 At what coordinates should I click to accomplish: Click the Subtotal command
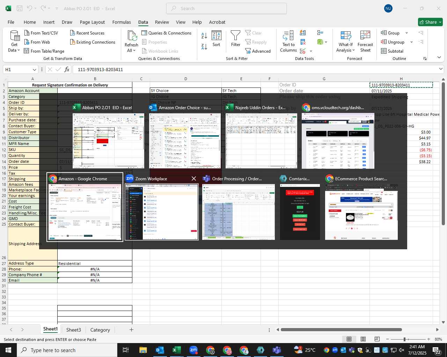click(x=392, y=51)
